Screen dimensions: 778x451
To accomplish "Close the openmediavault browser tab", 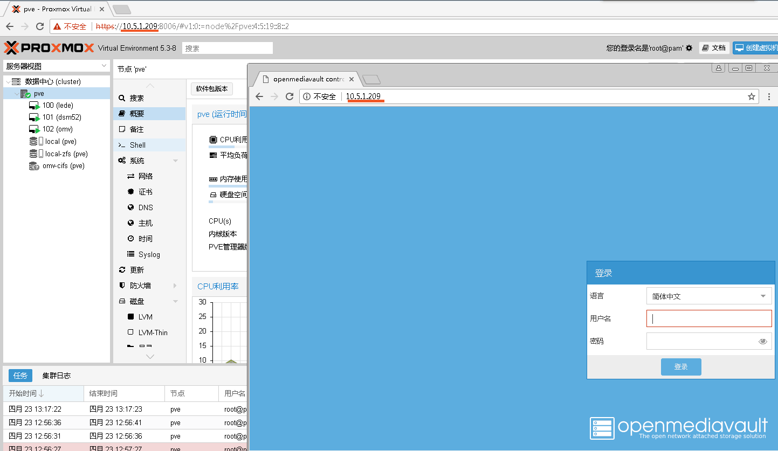I will pyautogui.click(x=352, y=79).
